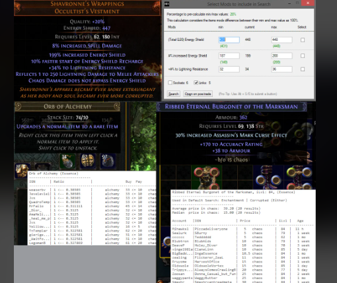Click the Donna_Casual_but_Fun row priced 25 chaos
Screen dimensions: 337x283
[x=243, y=274]
